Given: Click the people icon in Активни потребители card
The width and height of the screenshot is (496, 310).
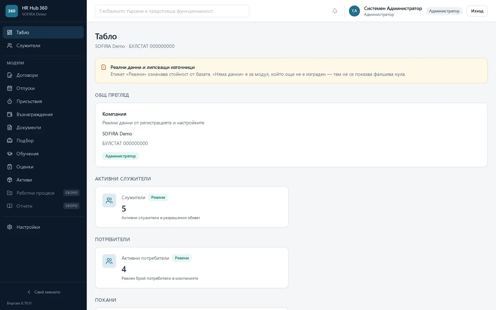Looking at the screenshot, I should 109,261.
